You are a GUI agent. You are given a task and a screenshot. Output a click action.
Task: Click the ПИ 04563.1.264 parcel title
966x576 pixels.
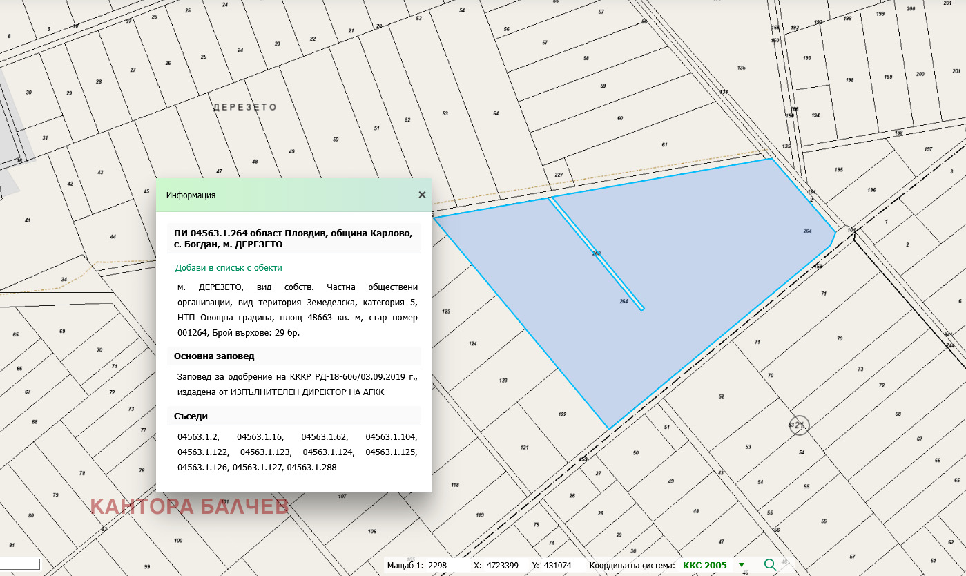click(x=293, y=238)
